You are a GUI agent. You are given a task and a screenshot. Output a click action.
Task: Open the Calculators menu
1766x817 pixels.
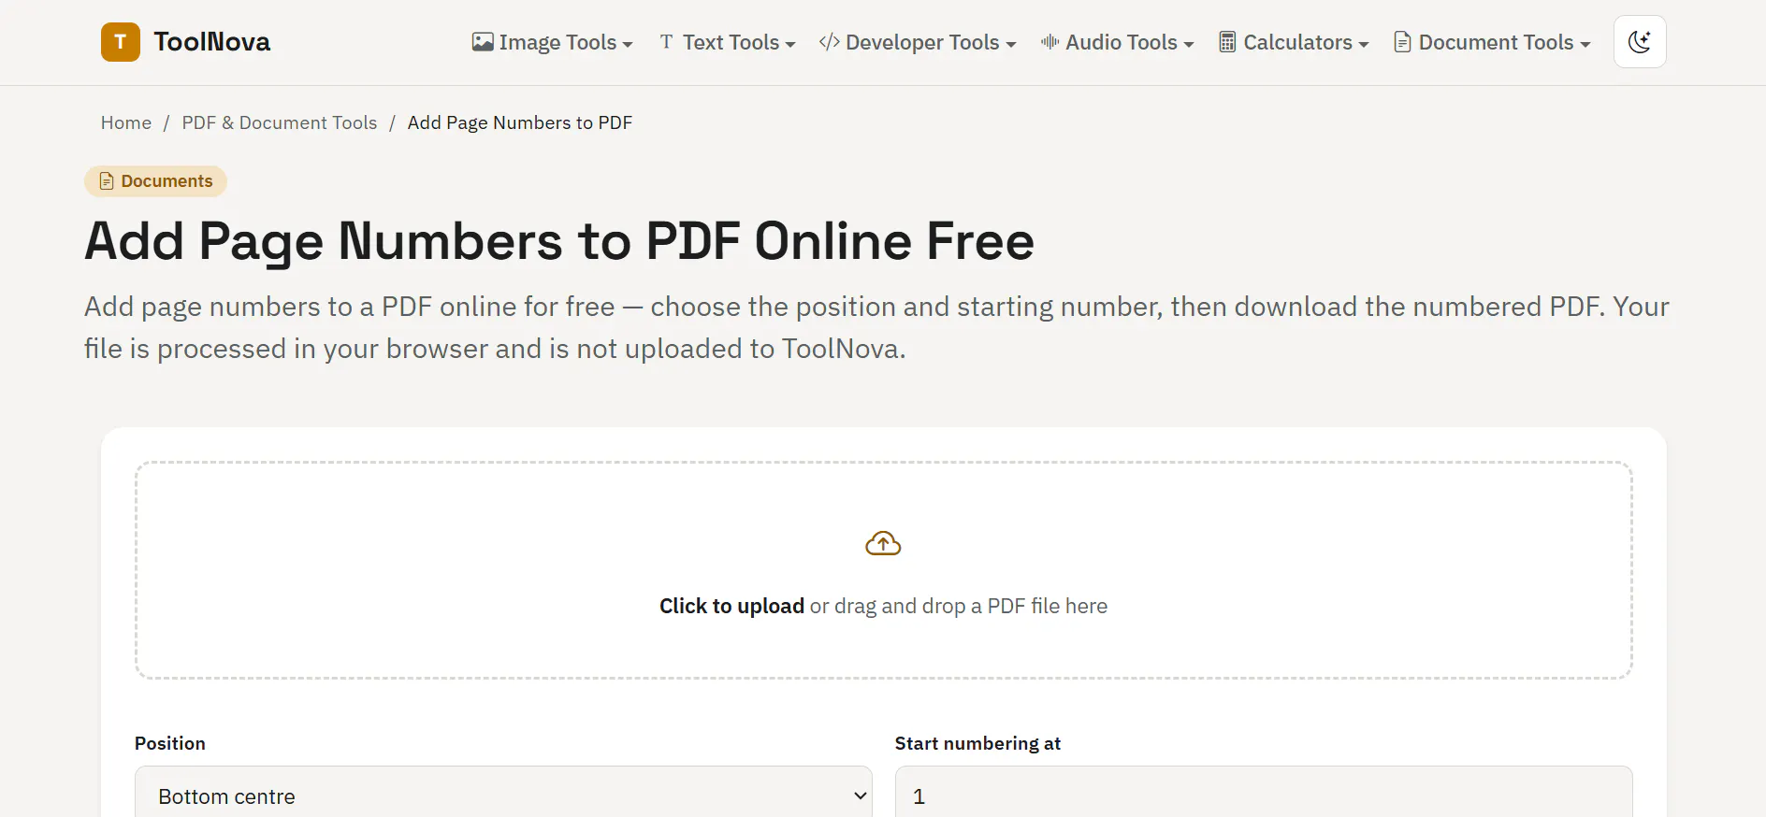pyautogui.click(x=1294, y=42)
